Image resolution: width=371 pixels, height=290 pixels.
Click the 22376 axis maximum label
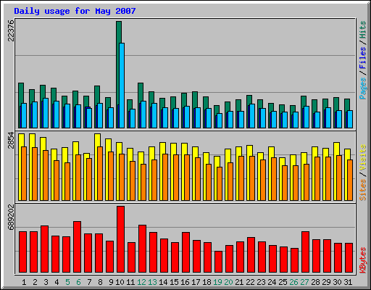[11, 30]
